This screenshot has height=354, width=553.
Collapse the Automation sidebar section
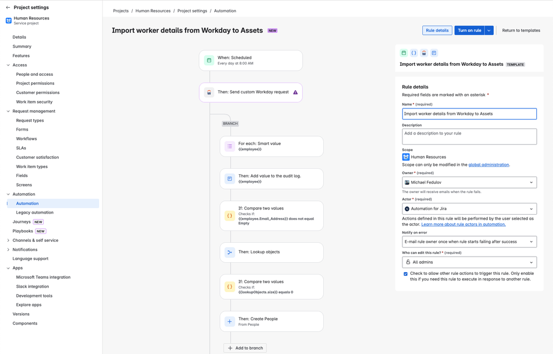pos(8,194)
